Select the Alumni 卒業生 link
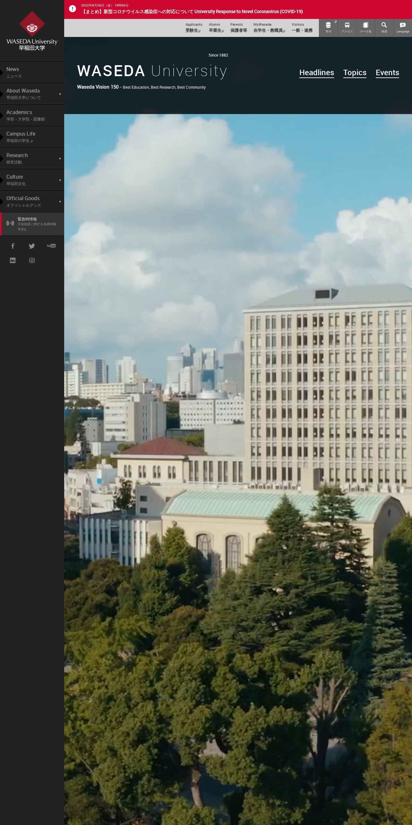 point(216,28)
